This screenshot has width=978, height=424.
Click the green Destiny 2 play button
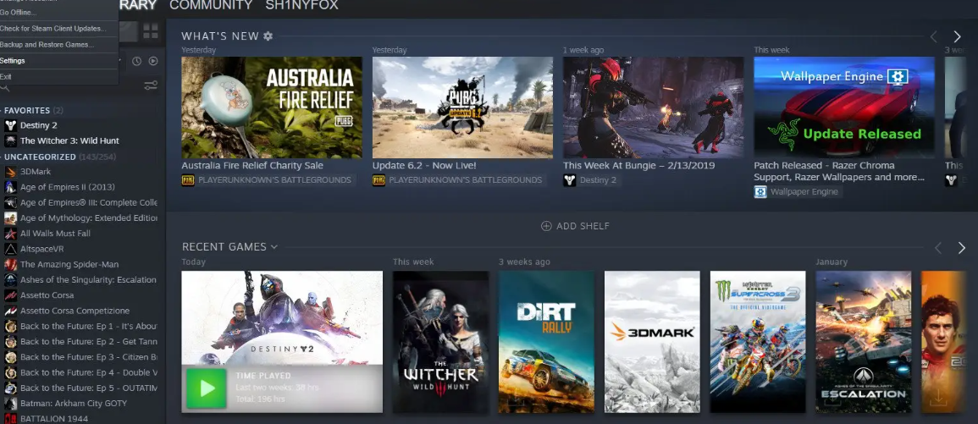(207, 388)
